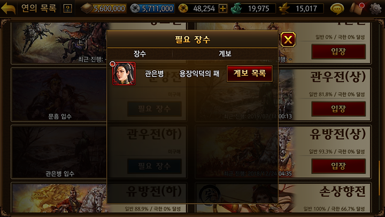Tap the gold plus icon to add coins
Image resolution: width=385 pixels, height=217 pixels.
tap(222, 9)
